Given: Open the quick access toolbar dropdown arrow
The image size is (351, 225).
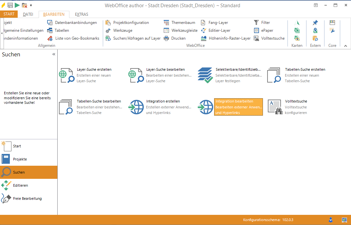Looking at the screenshot, I should click(x=31, y=5).
